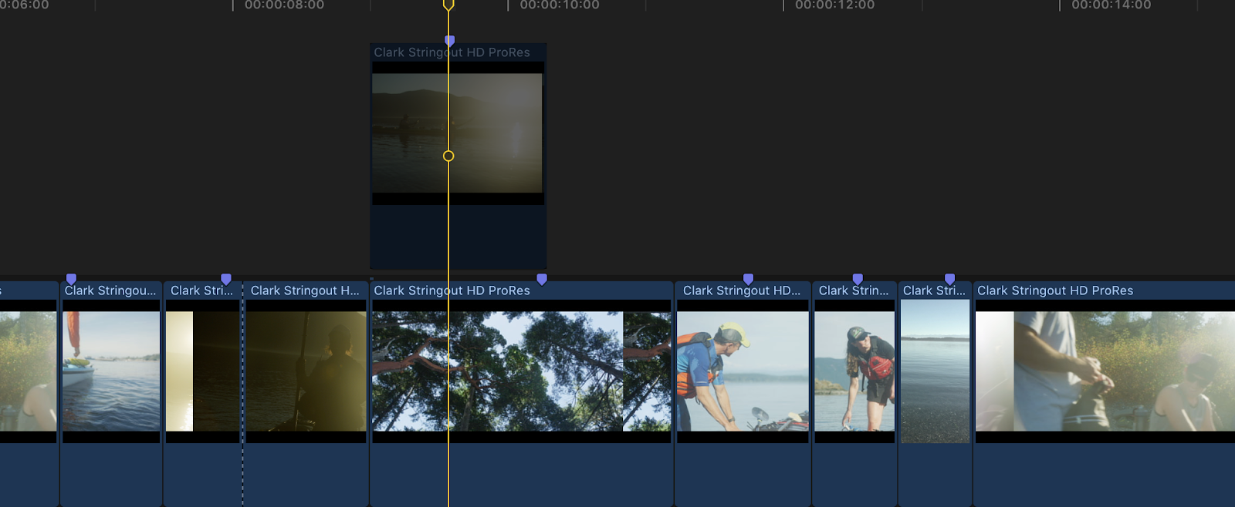
Task: Click the kayak on water clip thumbnail
Action: (111, 371)
